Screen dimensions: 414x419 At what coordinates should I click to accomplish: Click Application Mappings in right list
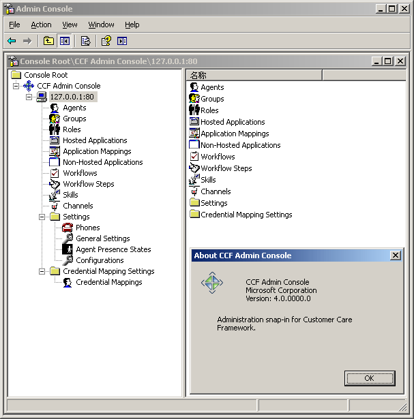[x=235, y=134]
